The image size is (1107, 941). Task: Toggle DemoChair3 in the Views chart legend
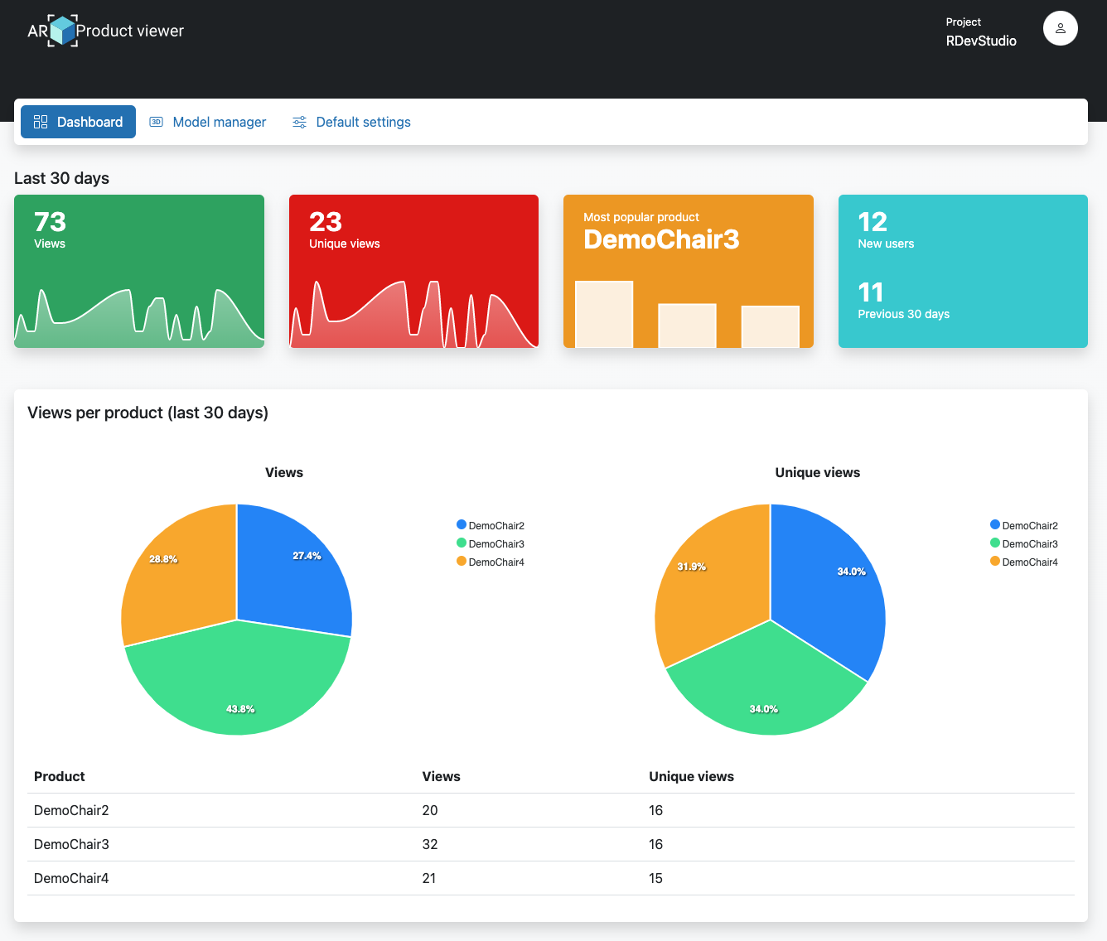point(495,544)
